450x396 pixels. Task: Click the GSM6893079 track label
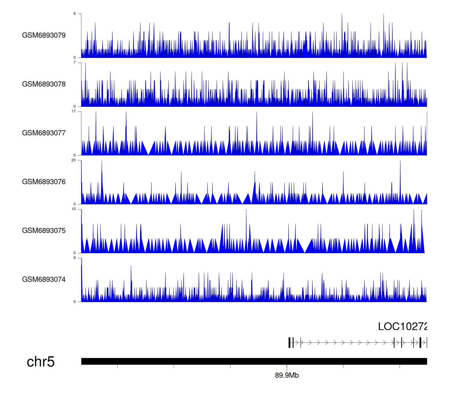(44, 35)
